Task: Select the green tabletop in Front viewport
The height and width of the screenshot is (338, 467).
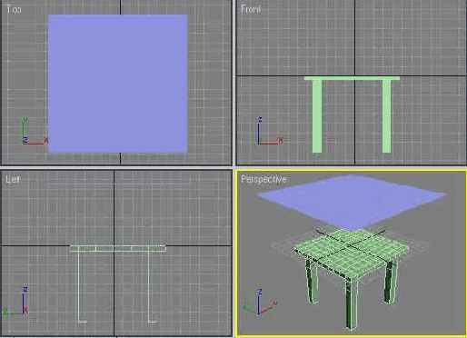Action: pyautogui.click(x=352, y=78)
